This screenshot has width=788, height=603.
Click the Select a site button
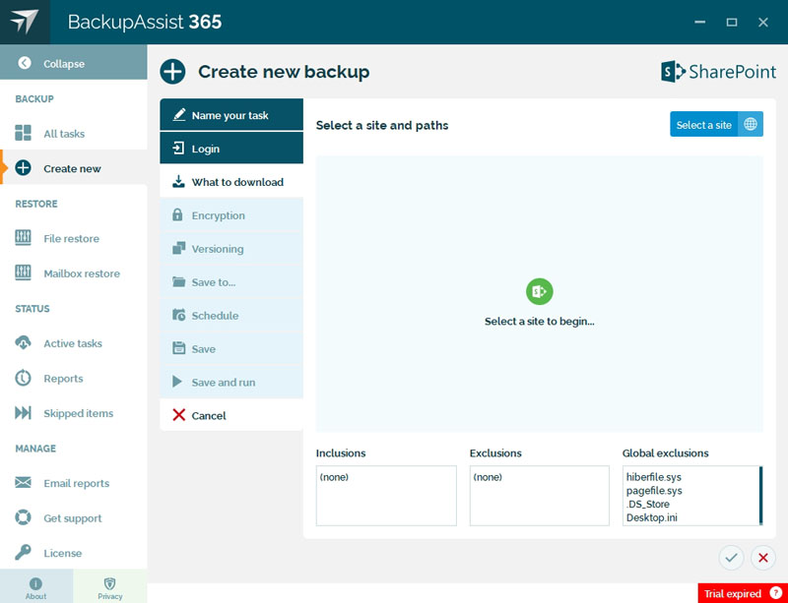point(716,124)
